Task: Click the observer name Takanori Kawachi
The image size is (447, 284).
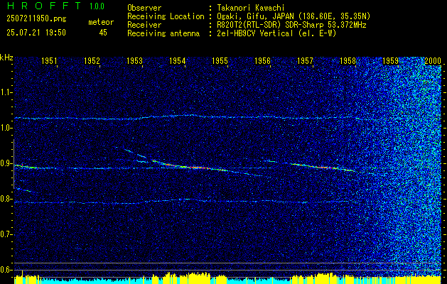Action: coord(251,8)
